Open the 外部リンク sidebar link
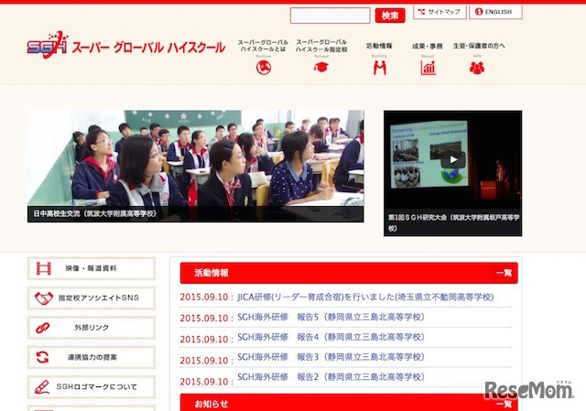586x411 pixels. 92,328
